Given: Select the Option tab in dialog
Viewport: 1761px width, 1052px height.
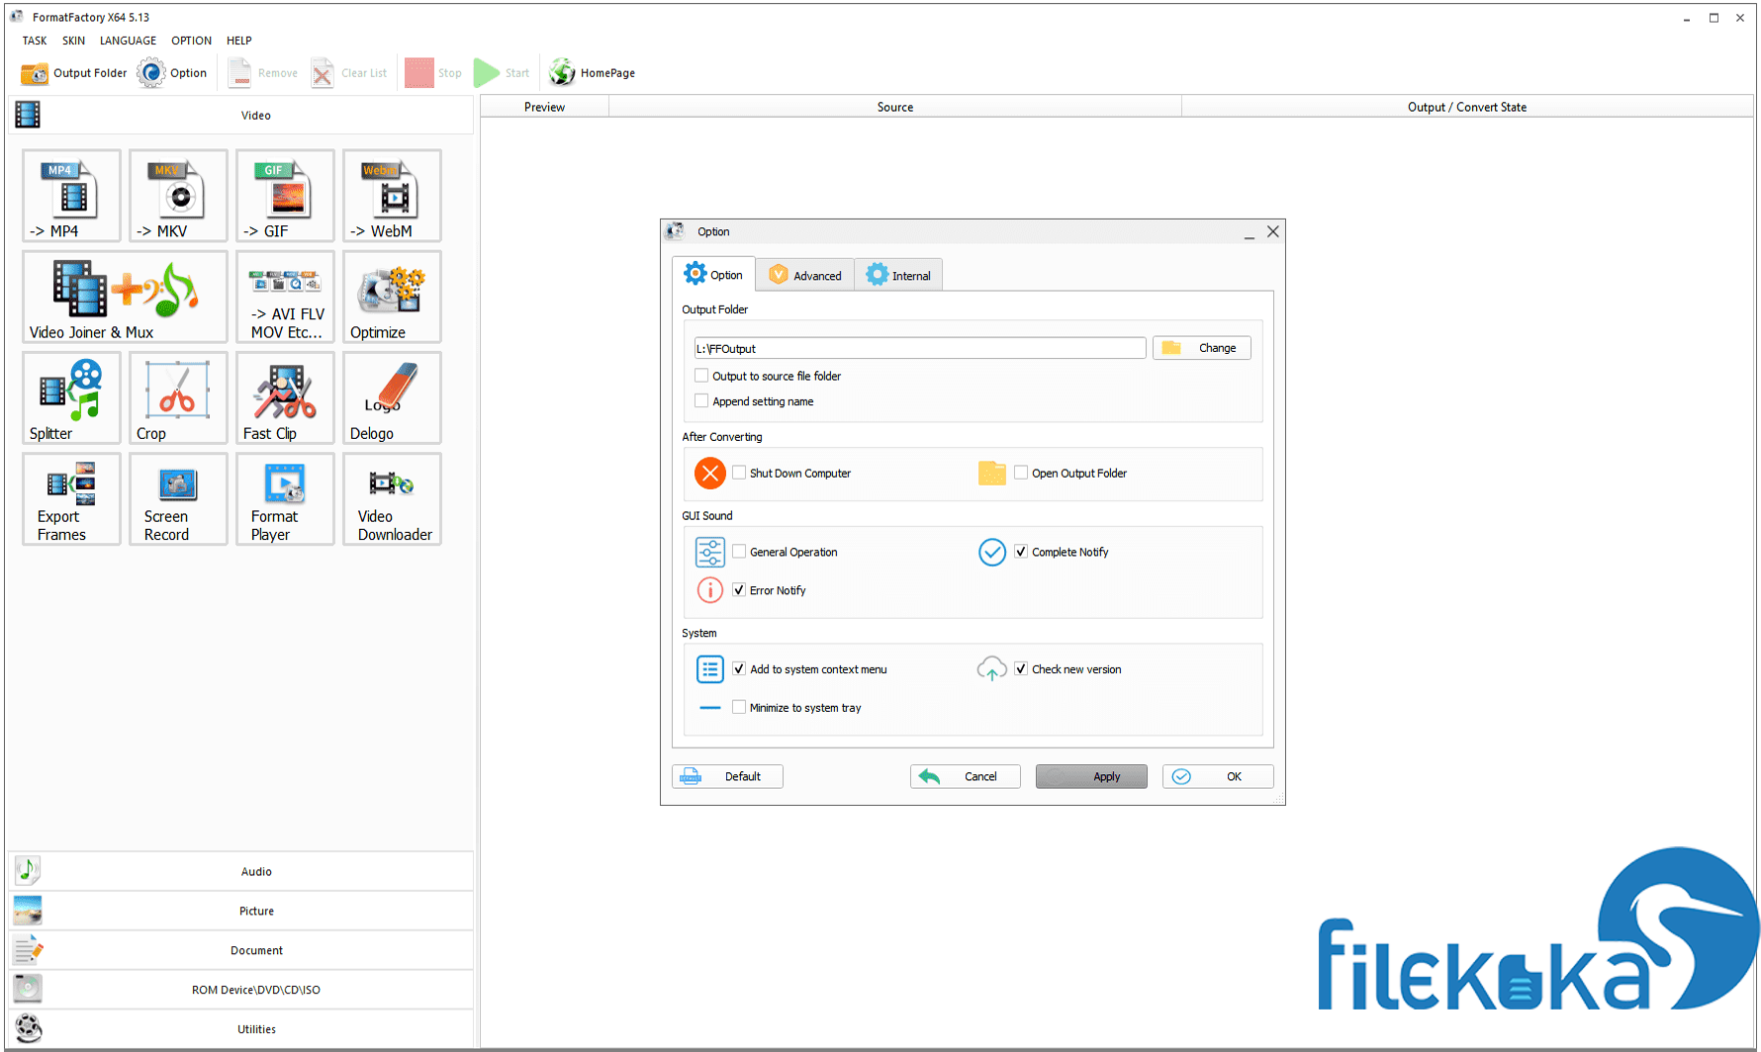Looking at the screenshot, I should point(713,275).
